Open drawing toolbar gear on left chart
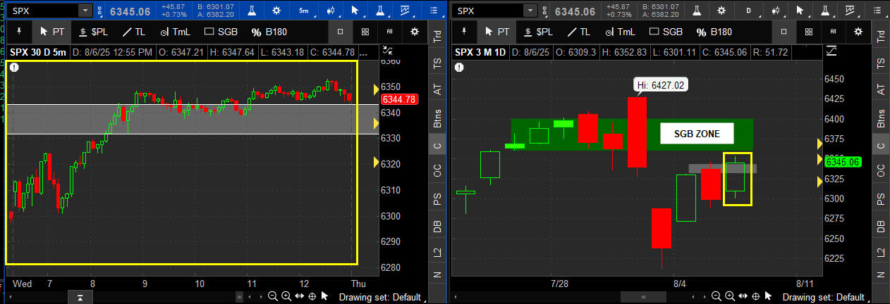The image size is (890, 304). (415, 32)
